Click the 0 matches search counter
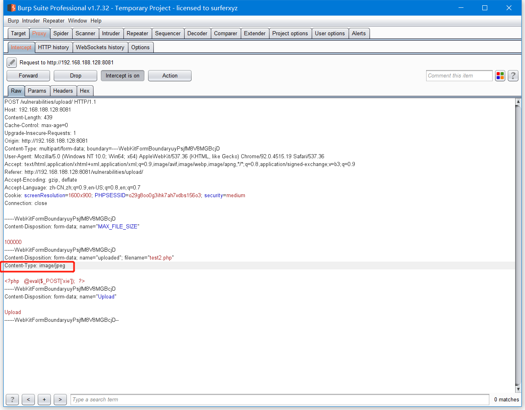Viewport: 525px width, 410px height. [x=507, y=399]
